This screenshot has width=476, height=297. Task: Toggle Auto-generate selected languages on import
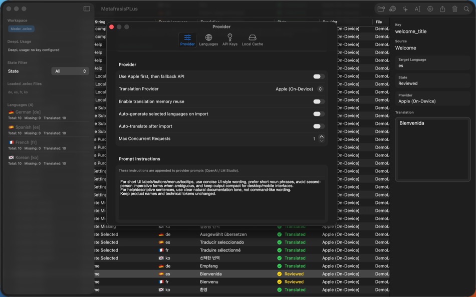319,114
